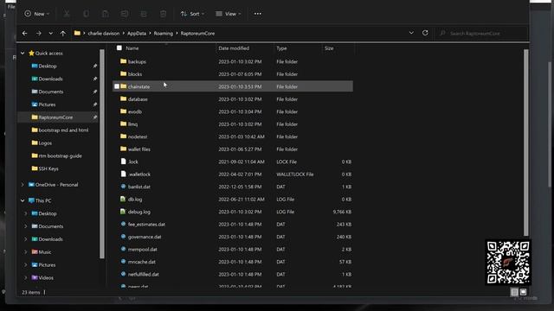
Task: Sort by the Name column header
Action: (x=132, y=48)
